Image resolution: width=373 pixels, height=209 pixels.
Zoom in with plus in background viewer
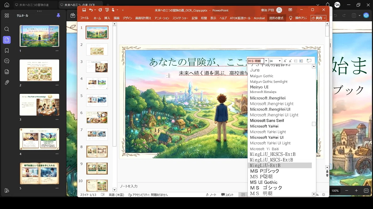click(x=356, y=191)
